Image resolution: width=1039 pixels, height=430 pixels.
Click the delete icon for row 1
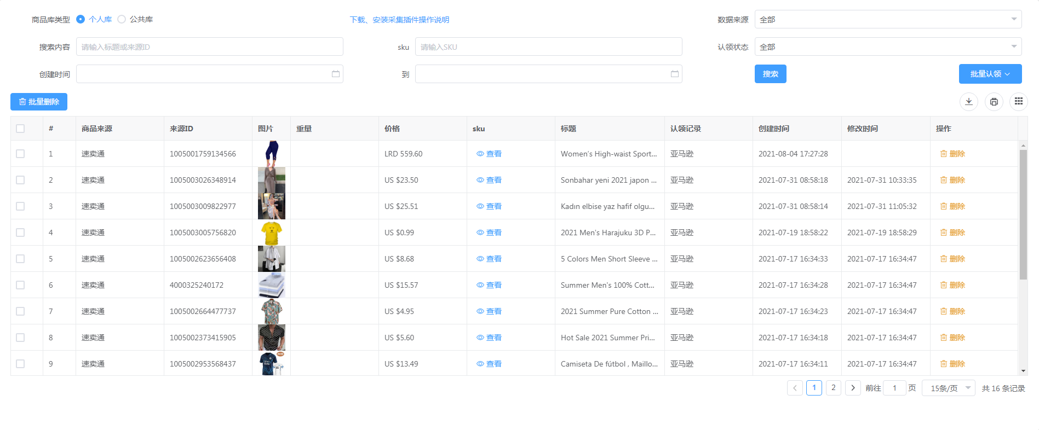[943, 154]
